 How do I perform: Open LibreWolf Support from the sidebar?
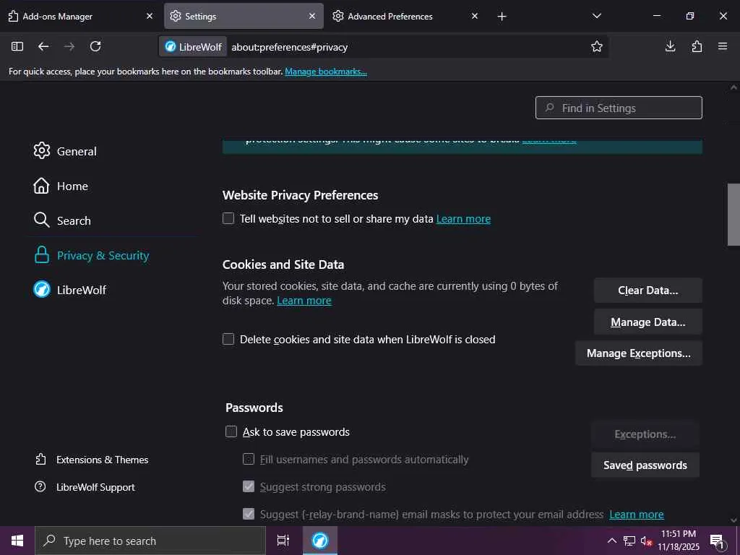click(85, 487)
